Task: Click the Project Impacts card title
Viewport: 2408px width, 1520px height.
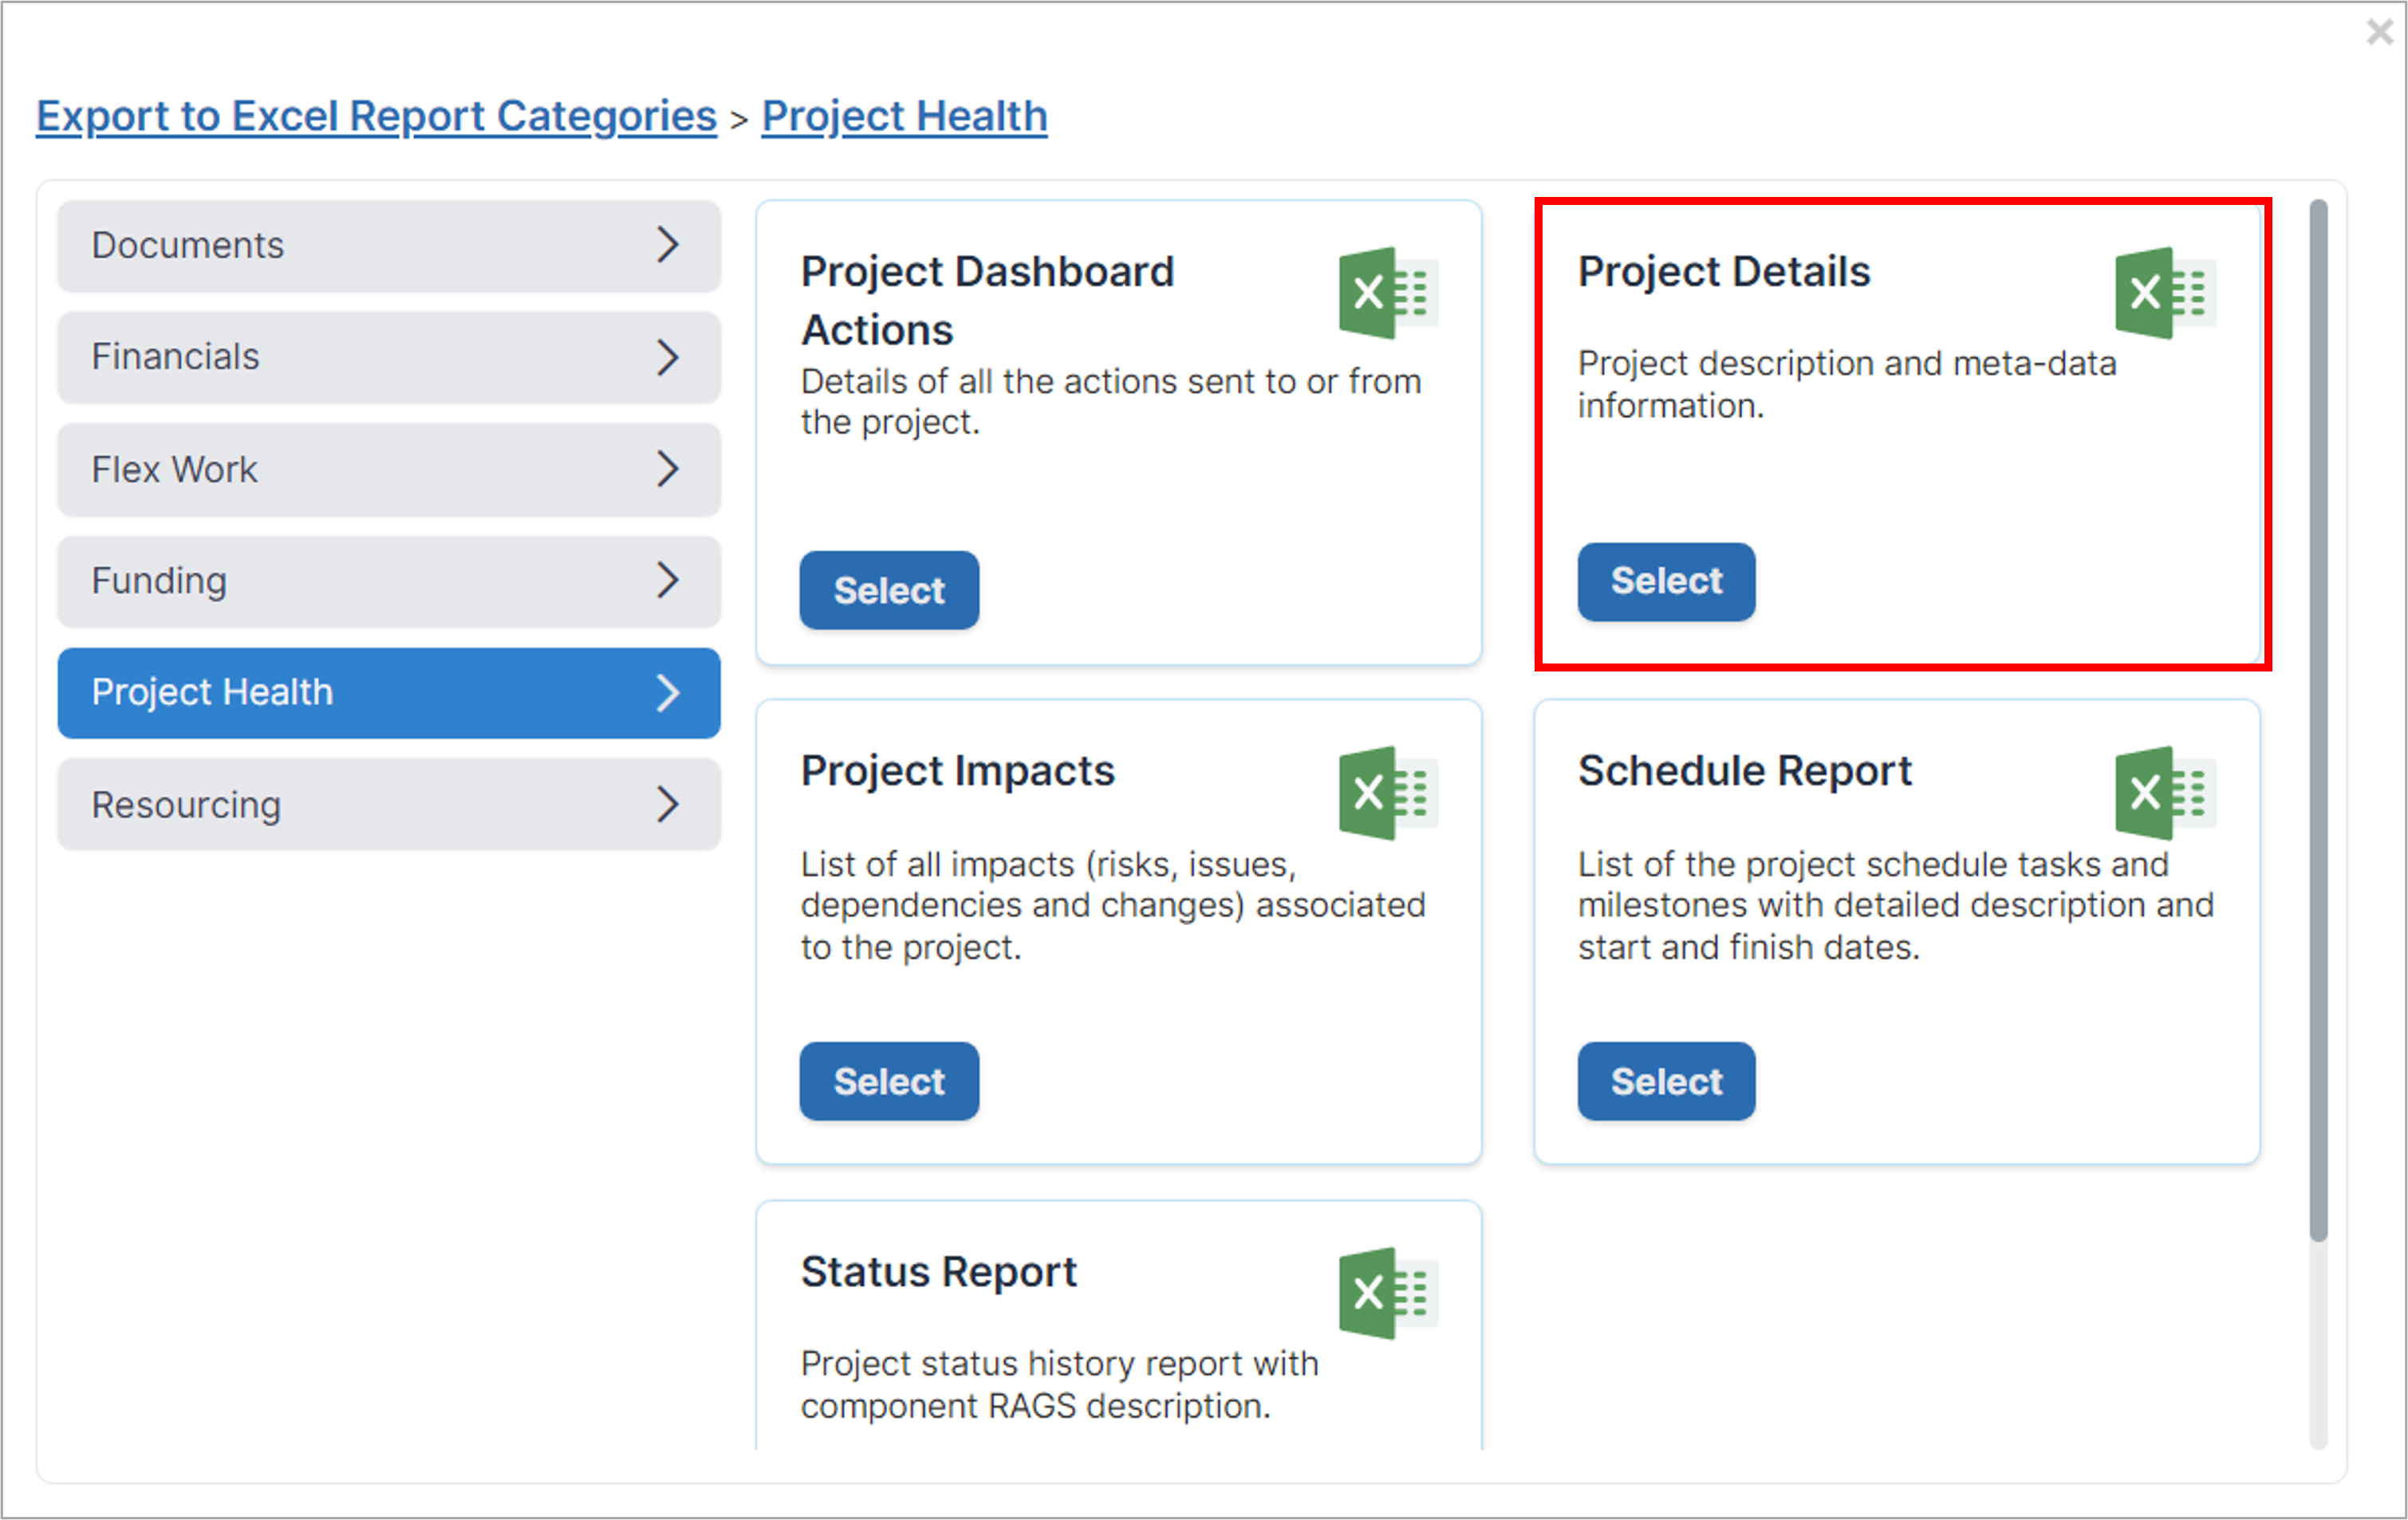Action: (957, 771)
